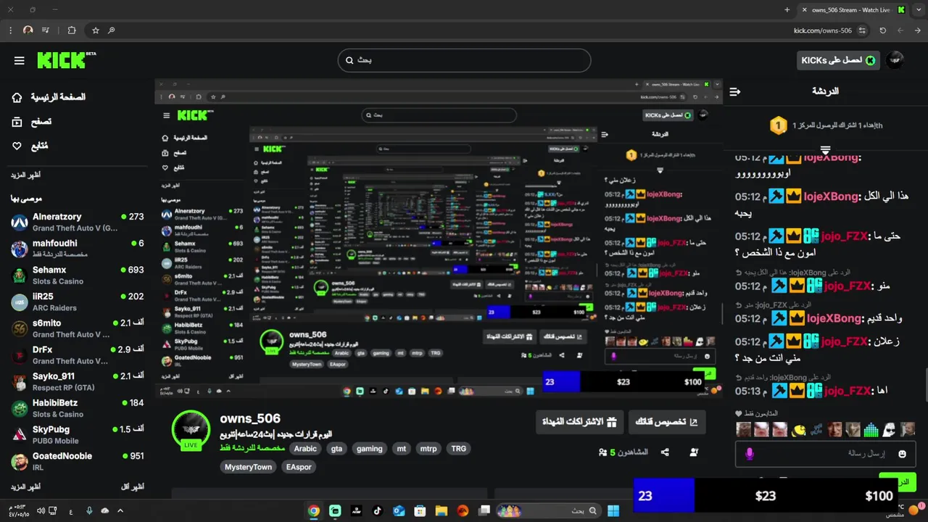Click the owns_506 LIVE avatar
Image resolution: width=928 pixels, height=522 pixels.
(x=191, y=429)
